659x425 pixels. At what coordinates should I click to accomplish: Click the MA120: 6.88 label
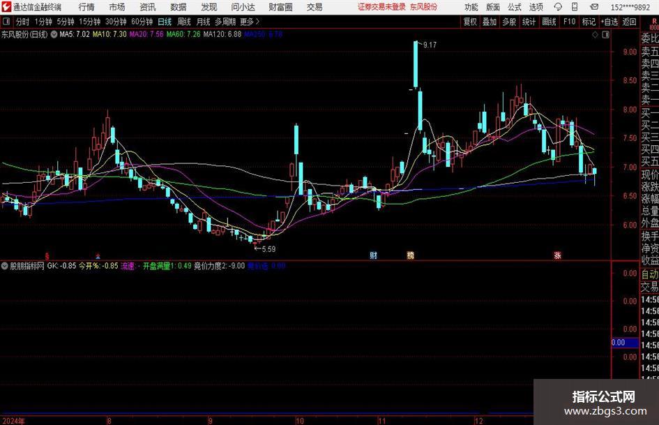tap(222, 34)
